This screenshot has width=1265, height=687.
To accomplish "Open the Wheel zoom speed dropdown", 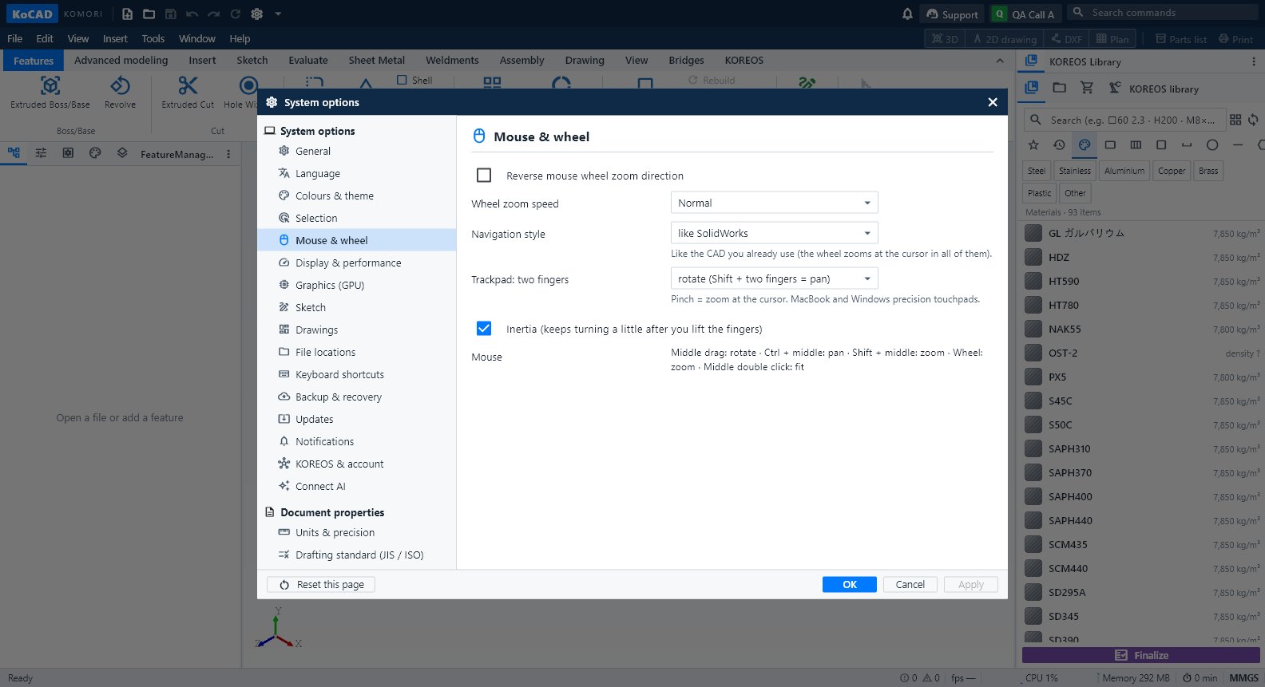I will click(774, 203).
